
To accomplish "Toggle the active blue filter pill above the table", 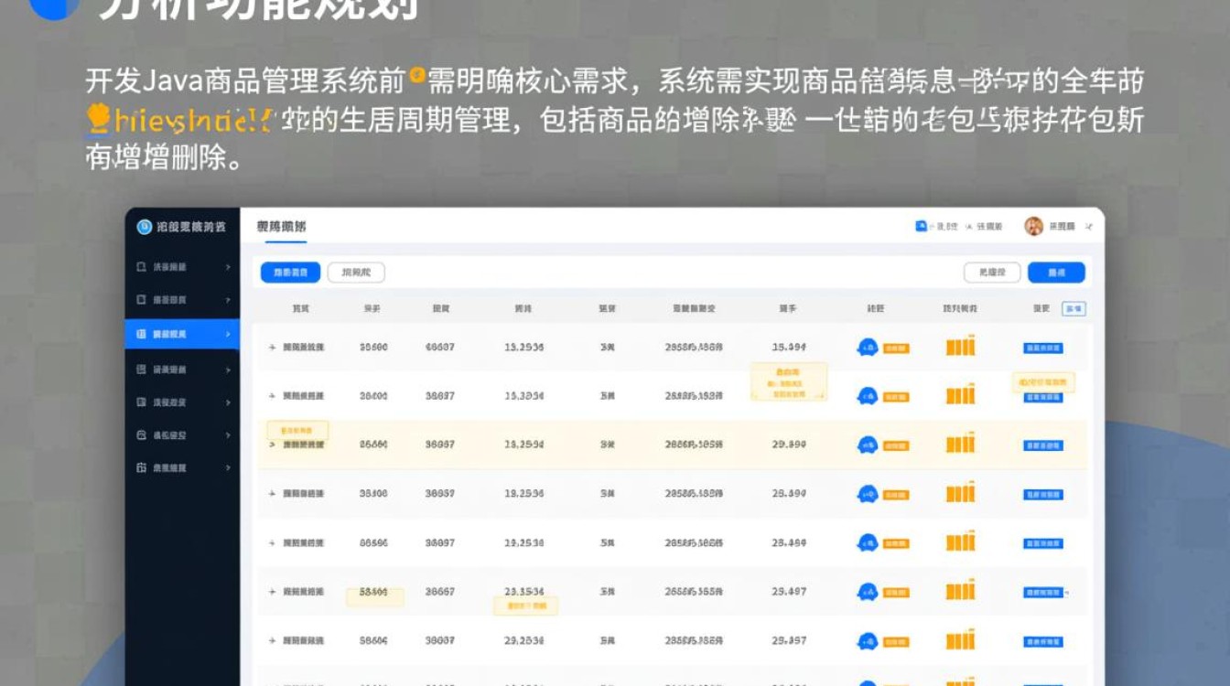I will click(290, 272).
